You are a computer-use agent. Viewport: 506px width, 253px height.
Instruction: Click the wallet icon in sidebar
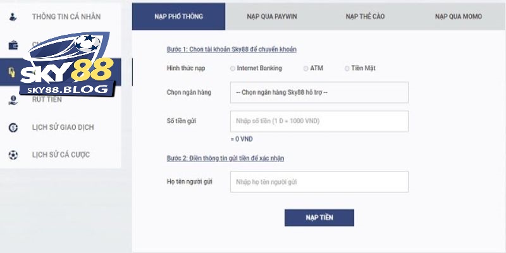coord(13,45)
